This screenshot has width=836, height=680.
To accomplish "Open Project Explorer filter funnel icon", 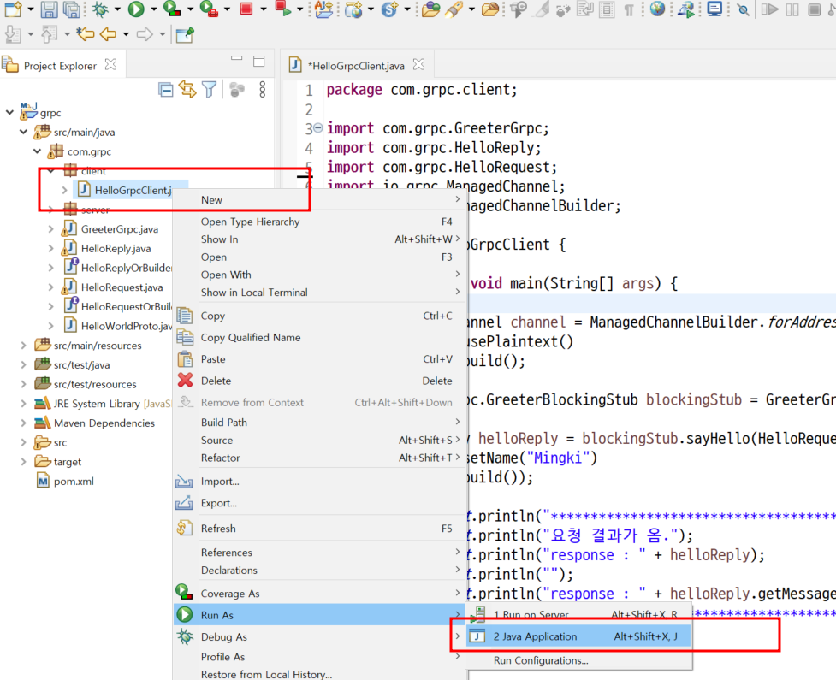I will [209, 90].
